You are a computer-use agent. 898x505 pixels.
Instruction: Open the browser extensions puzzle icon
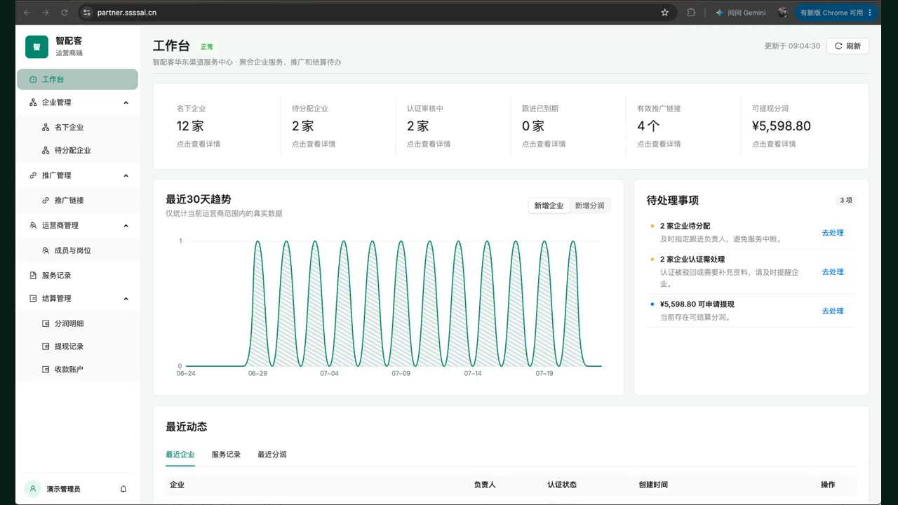tap(691, 13)
